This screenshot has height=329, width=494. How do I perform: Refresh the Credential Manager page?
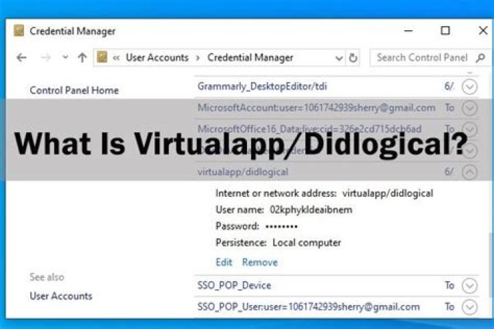[x=353, y=58]
